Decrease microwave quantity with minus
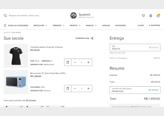This screenshot has height=116, width=164. click(75, 88)
